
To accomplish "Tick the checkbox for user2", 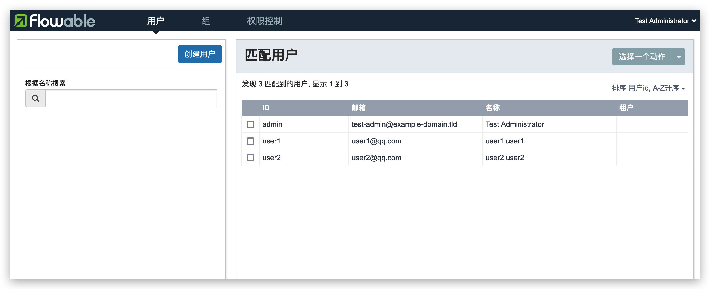I will coord(250,158).
